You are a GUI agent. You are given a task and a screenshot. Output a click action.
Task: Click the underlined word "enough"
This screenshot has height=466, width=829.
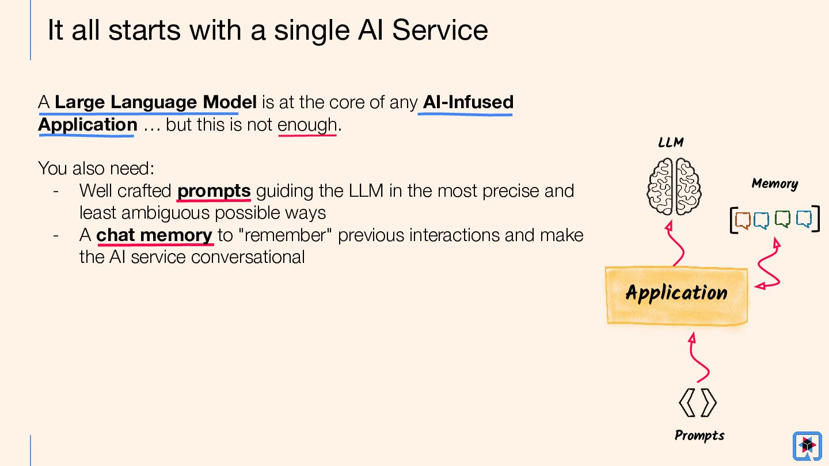point(307,125)
